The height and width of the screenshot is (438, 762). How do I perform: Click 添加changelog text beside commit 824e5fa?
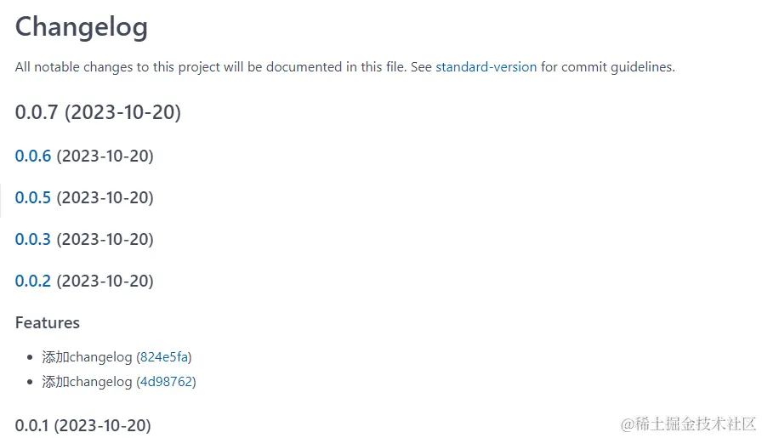(87, 357)
